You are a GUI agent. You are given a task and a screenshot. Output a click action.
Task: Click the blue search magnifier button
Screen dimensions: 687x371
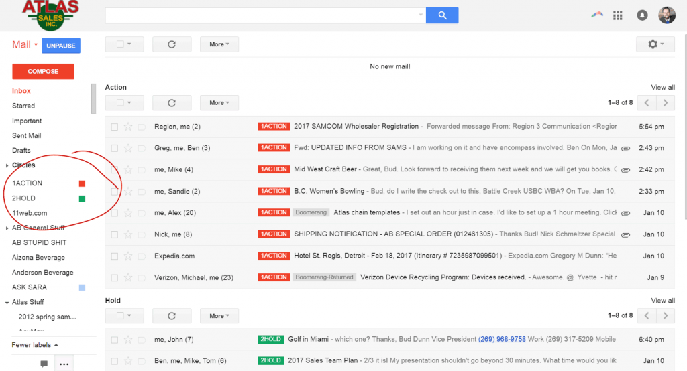point(442,15)
